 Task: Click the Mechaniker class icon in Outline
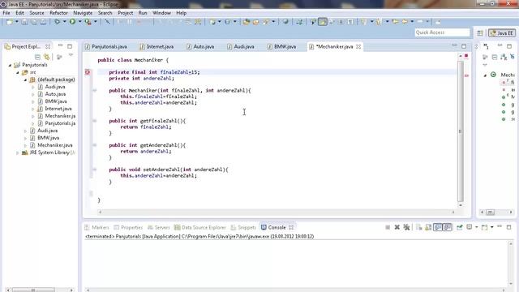click(x=493, y=75)
